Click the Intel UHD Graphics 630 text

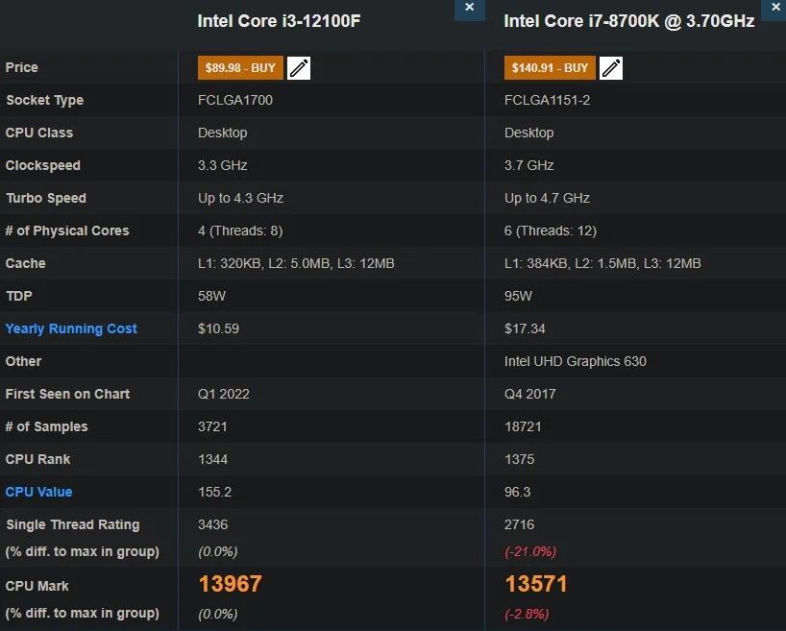pyautogui.click(x=576, y=361)
